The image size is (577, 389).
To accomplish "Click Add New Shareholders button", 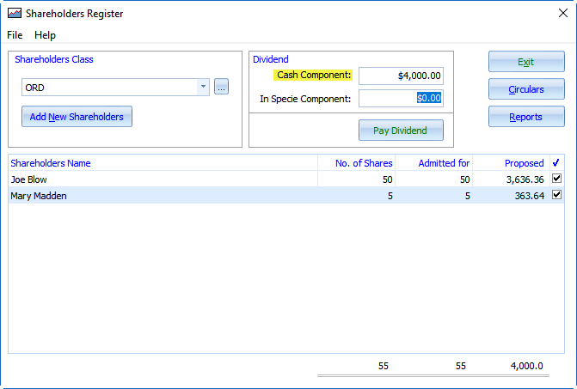I will tap(77, 117).
